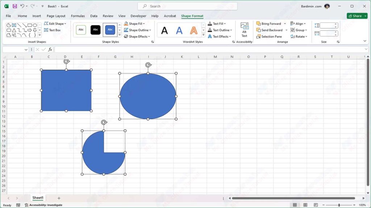
Task: Select the black Abc shape style preset
Action: click(x=95, y=30)
